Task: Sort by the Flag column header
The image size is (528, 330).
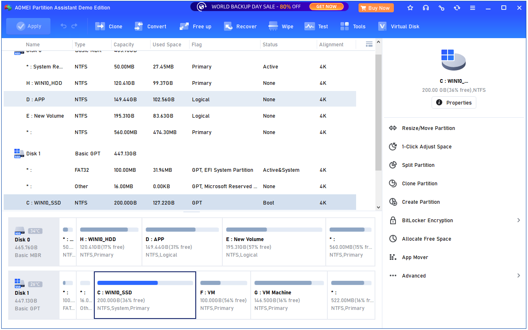Action: (197, 45)
